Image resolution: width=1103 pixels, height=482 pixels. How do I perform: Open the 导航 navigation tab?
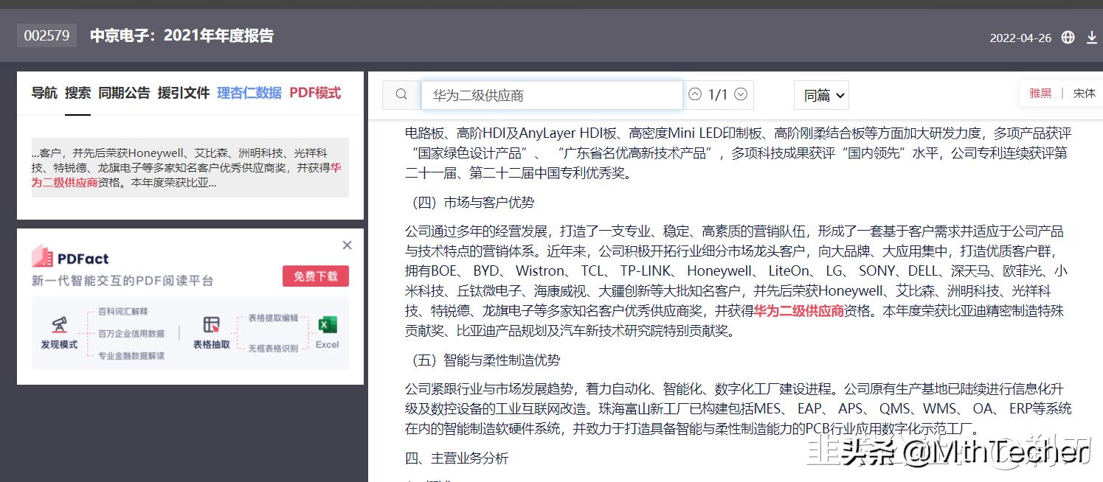click(x=44, y=93)
